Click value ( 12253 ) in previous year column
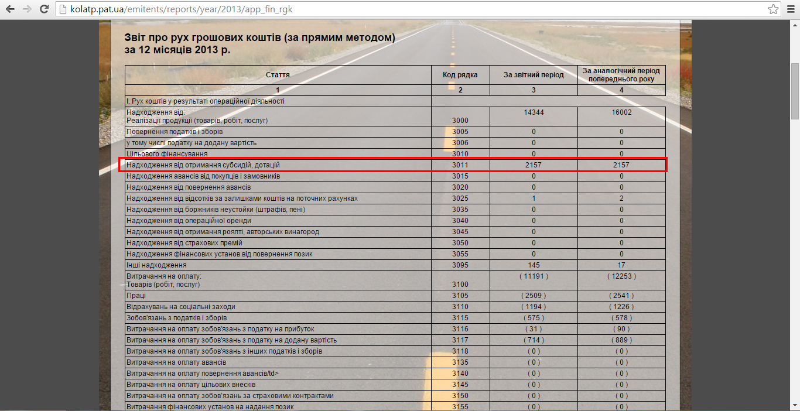 [621, 276]
